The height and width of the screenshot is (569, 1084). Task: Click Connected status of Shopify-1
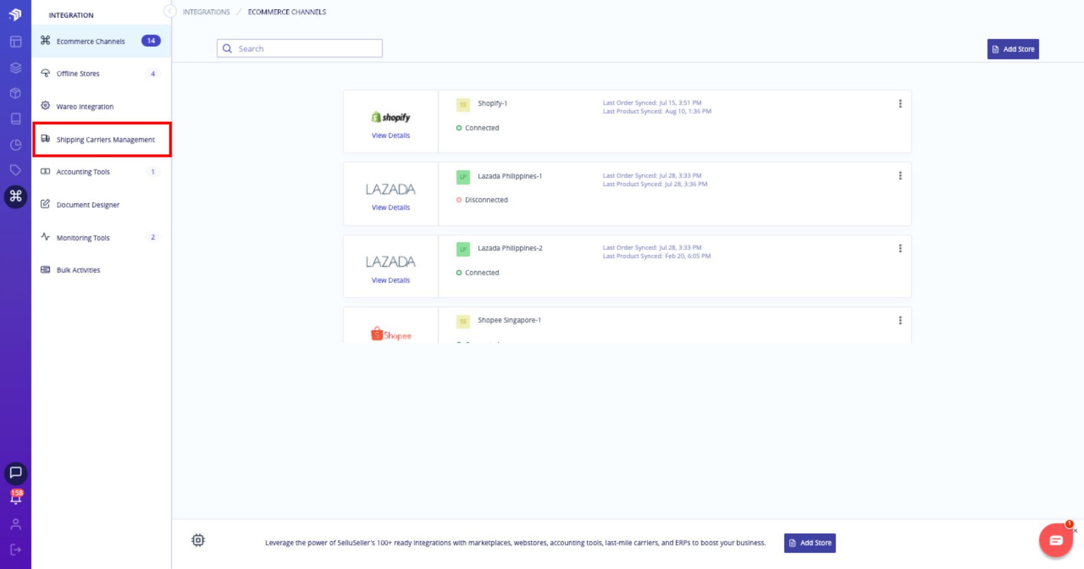(x=482, y=128)
